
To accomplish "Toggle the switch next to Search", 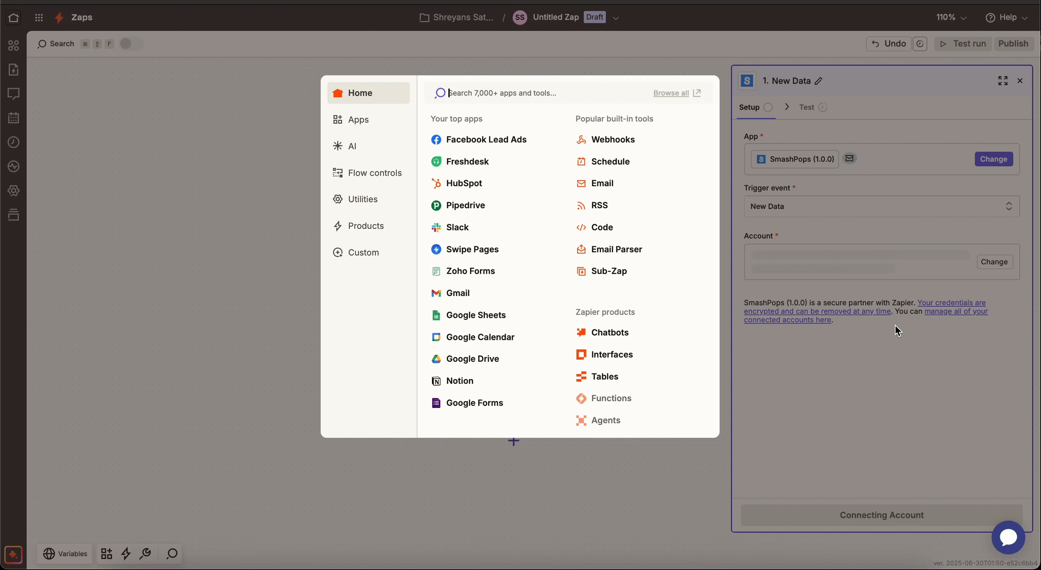I will point(131,44).
